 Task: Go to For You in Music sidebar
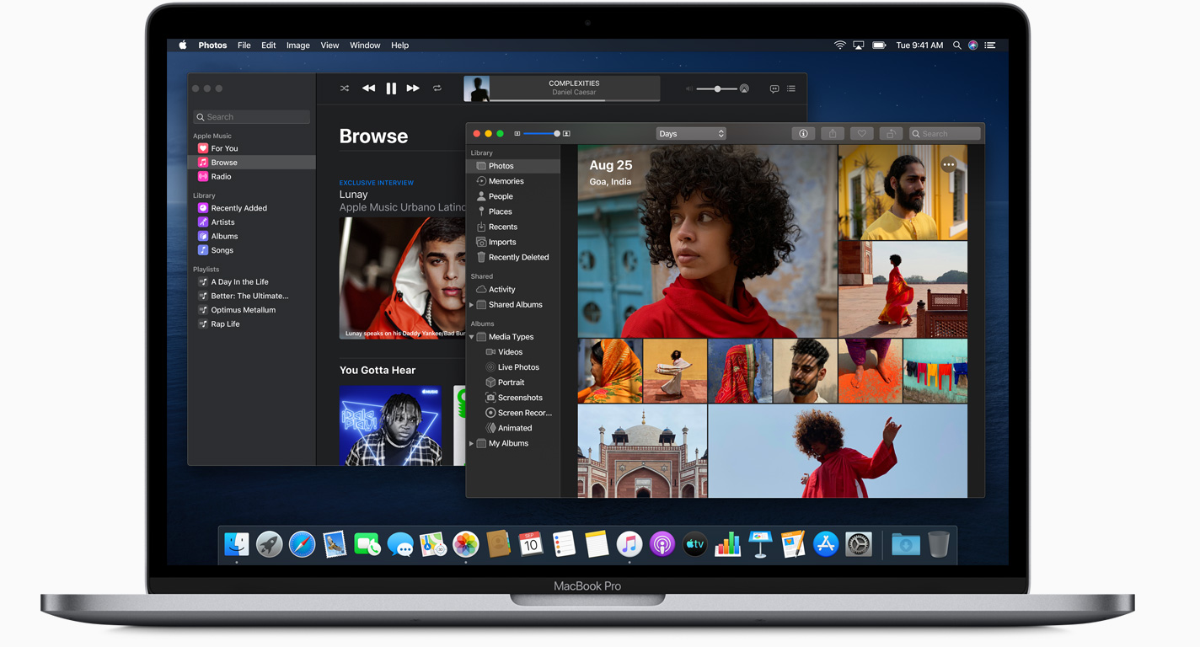tap(252, 148)
